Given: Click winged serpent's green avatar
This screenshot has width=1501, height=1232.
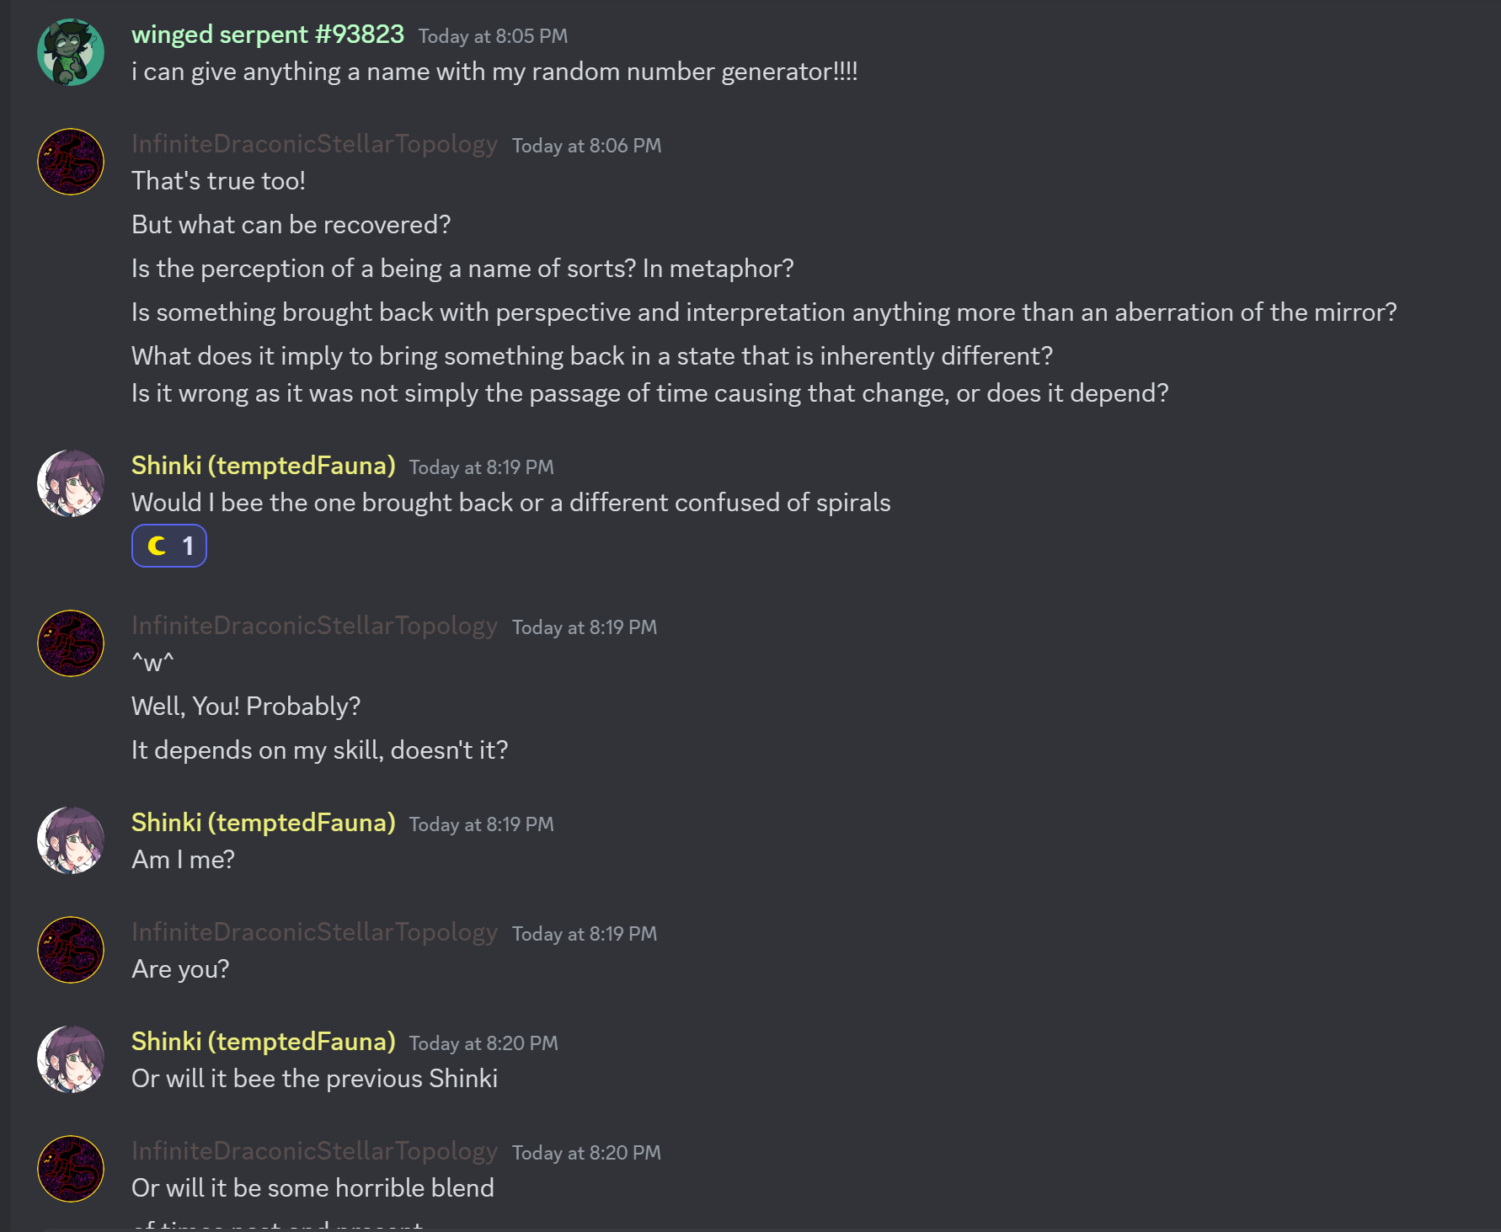Looking at the screenshot, I should click(71, 52).
